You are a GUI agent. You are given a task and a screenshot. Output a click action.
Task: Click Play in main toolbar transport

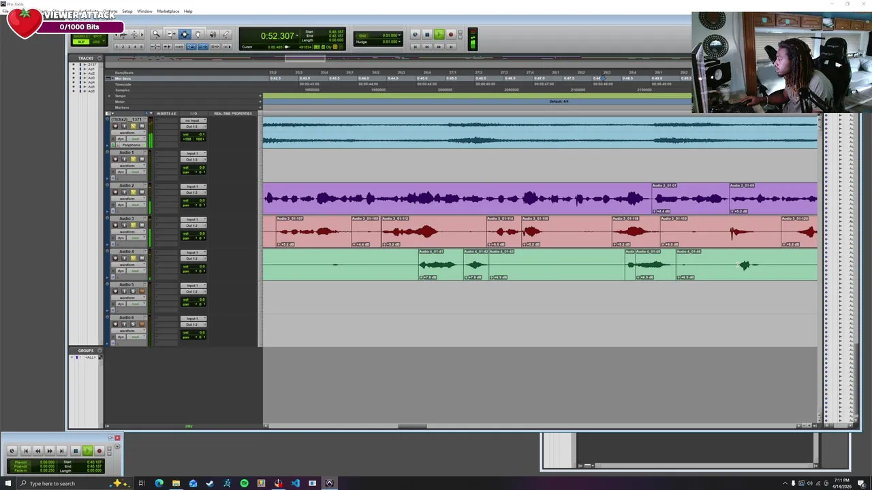pyautogui.click(x=439, y=35)
